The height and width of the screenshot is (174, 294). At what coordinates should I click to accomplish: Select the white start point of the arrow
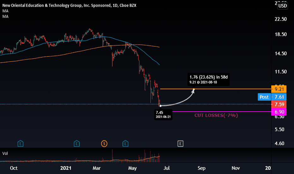point(160,106)
